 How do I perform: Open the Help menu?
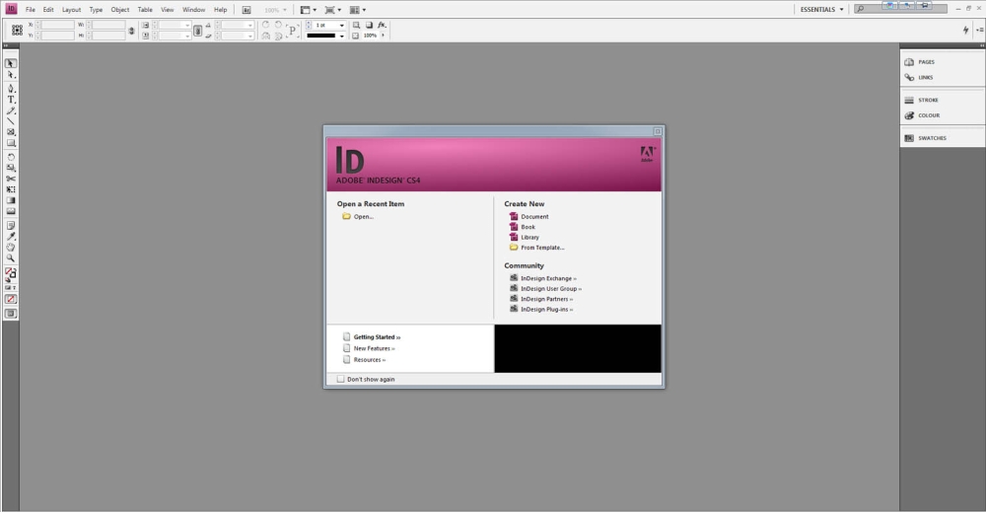[220, 10]
